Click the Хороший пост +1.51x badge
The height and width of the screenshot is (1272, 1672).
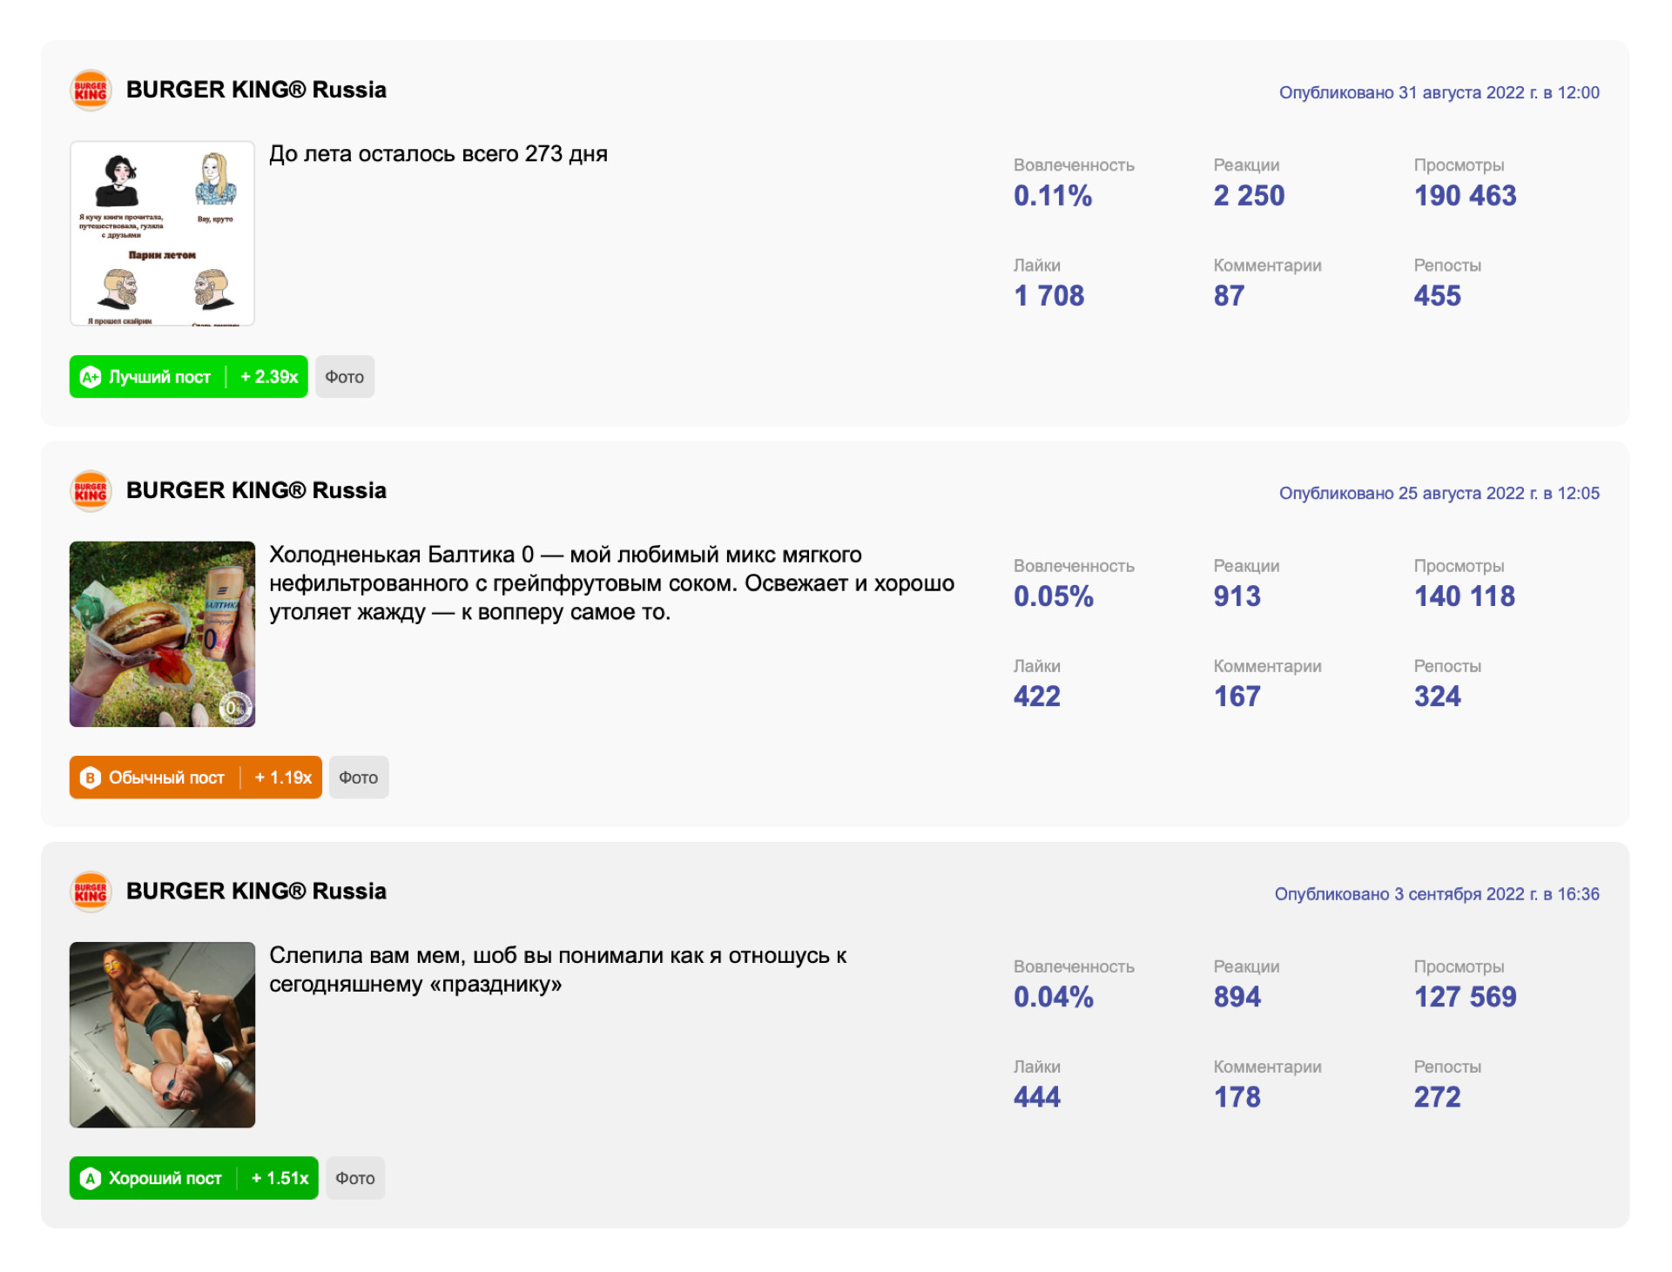pos(193,1178)
